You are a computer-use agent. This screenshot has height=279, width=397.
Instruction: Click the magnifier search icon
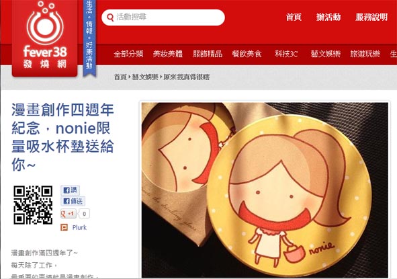point(110,17)
